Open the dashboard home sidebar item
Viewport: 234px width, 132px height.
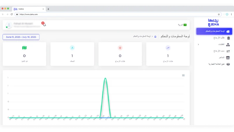click(214, 31)
